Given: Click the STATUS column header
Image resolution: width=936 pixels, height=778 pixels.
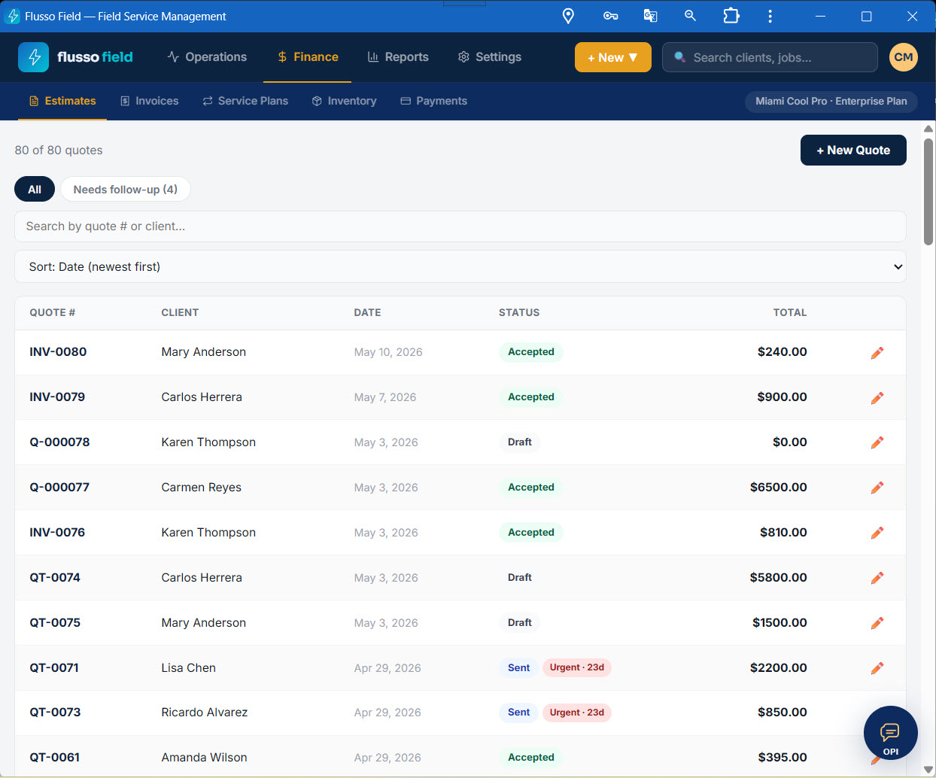Looking at the screenshot, I should tap(519, 312).
